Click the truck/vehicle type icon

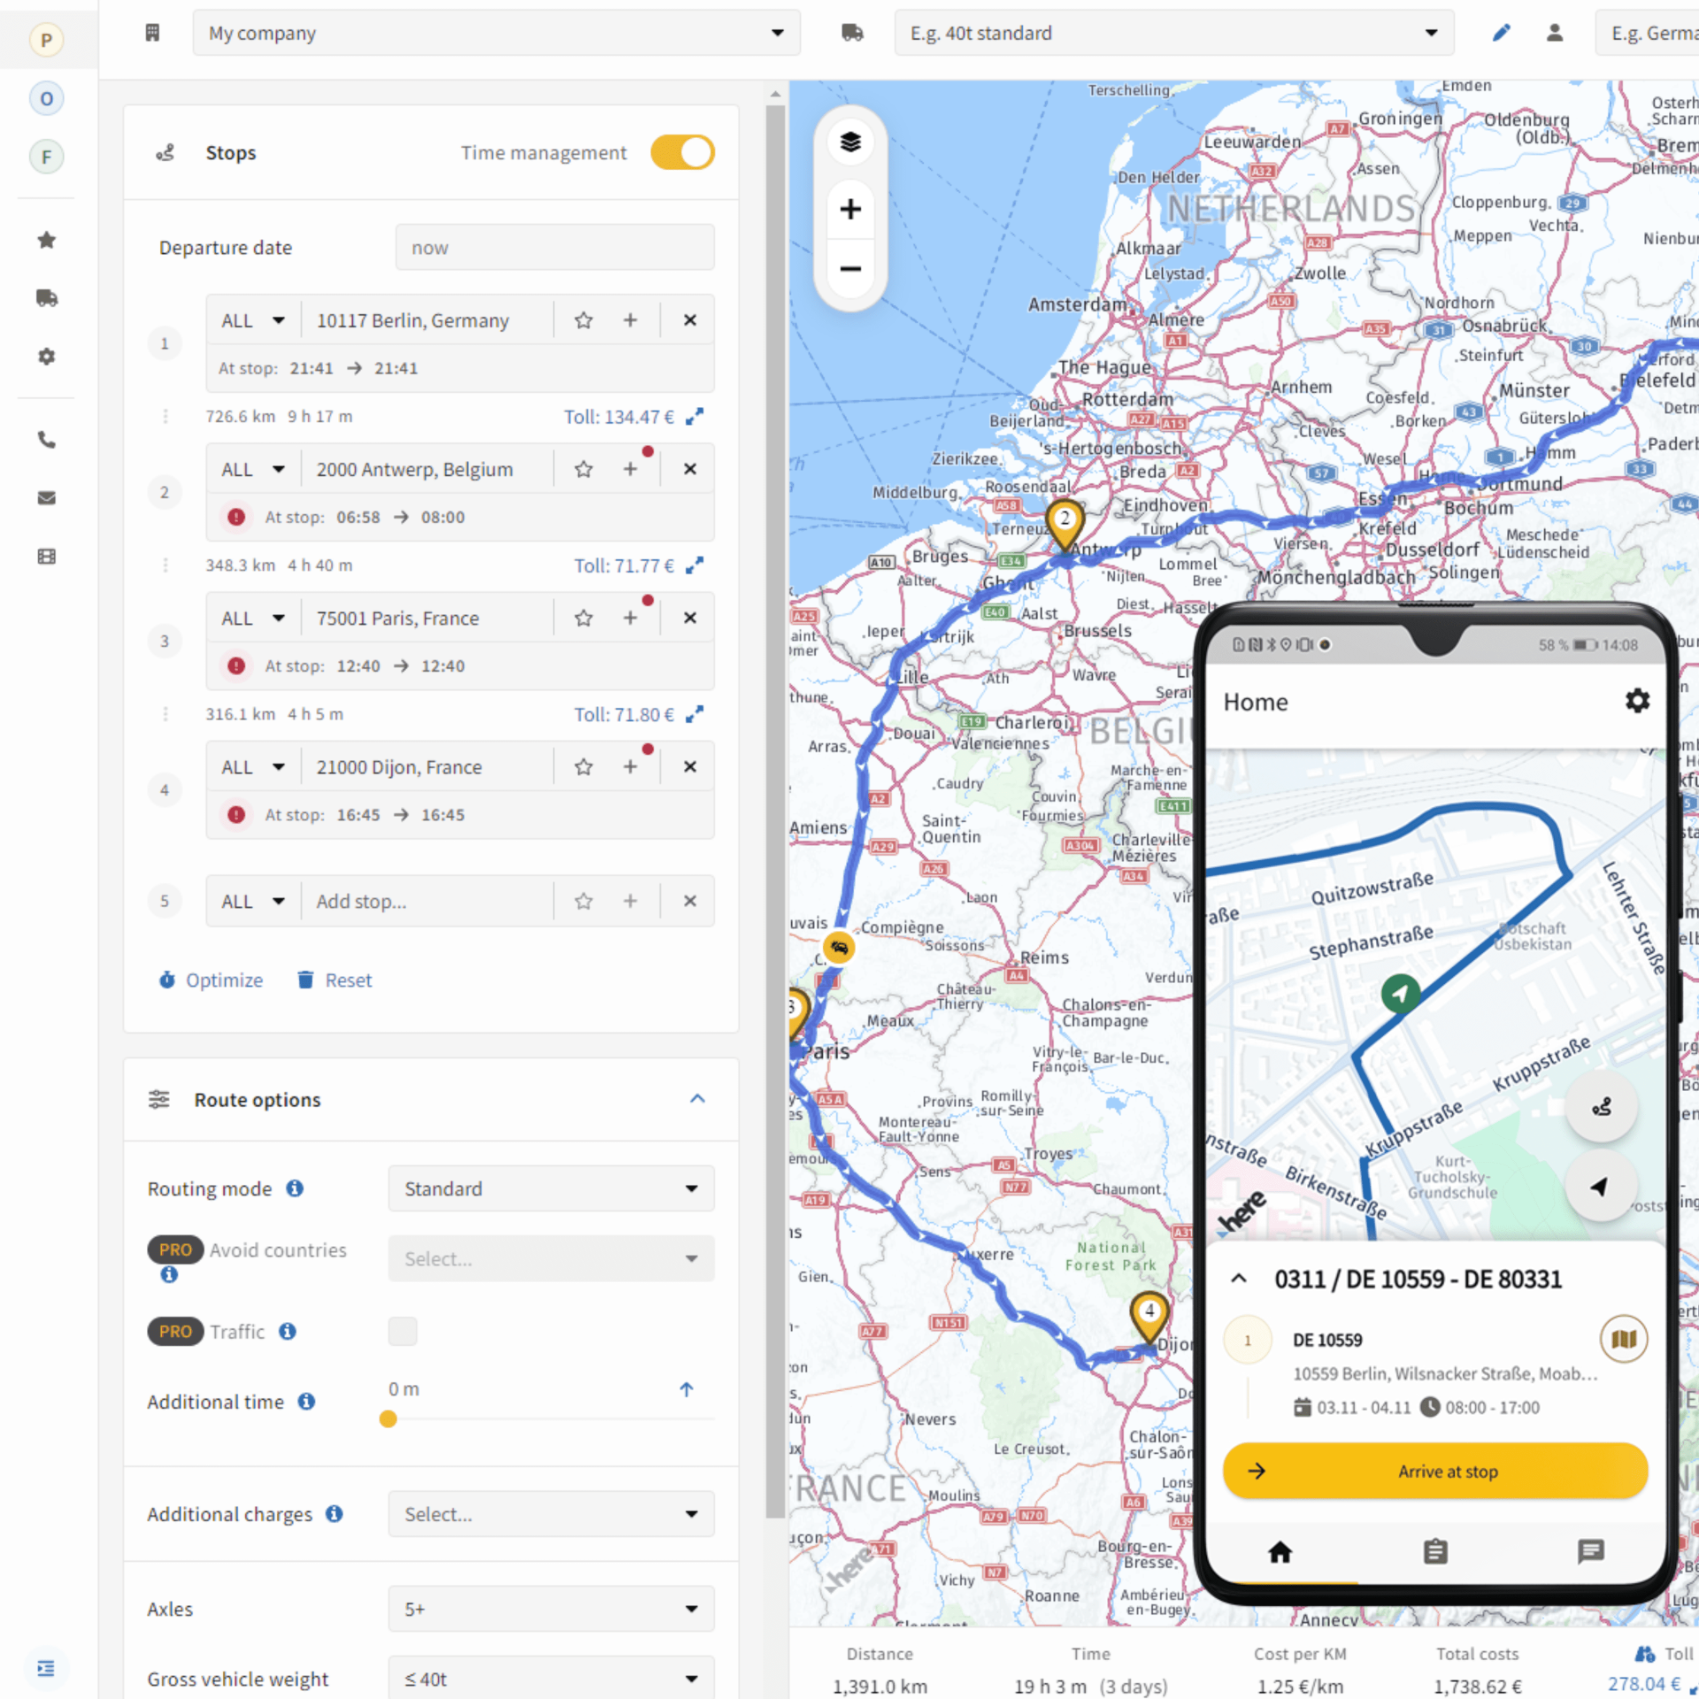tap(854, 35)
